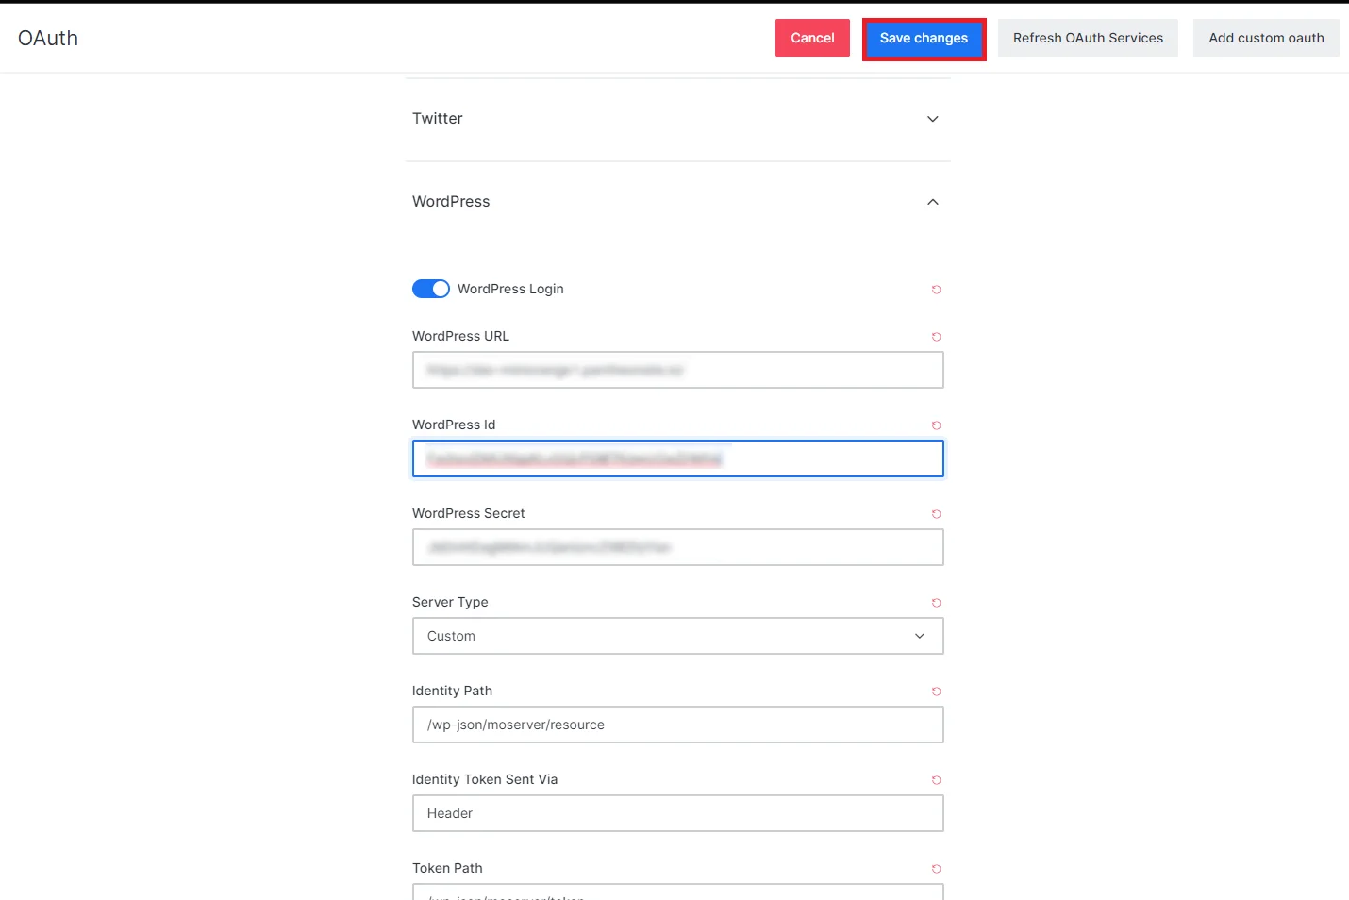Click the Cancel button

tap(812, 38)
